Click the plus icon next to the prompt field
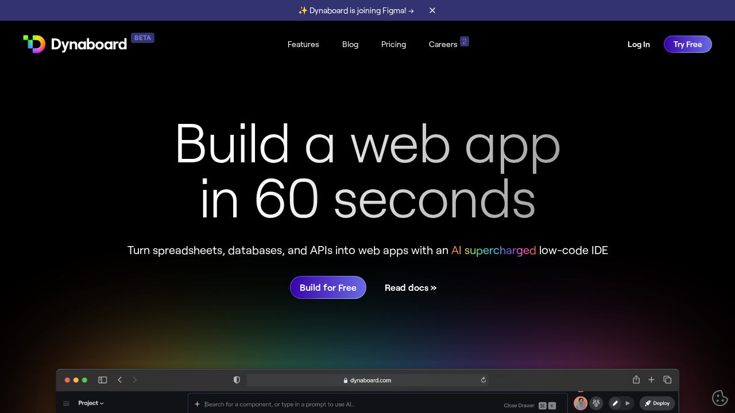 (197, 403)
